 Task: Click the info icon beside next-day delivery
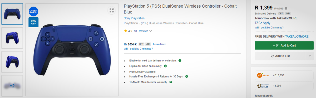click(x=180, y=60)
